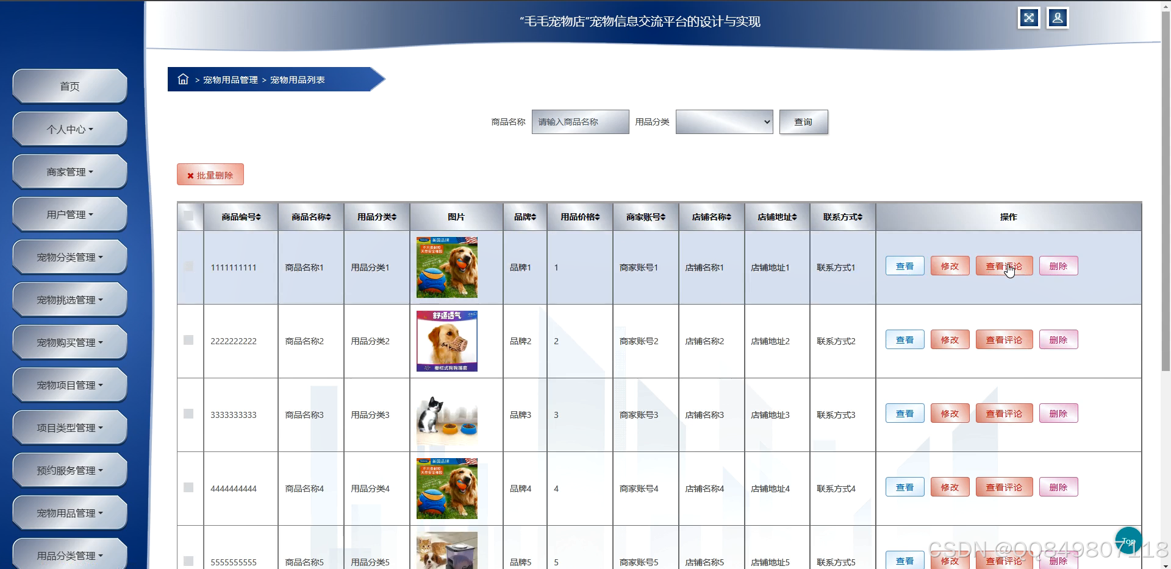Sort by 品牌 column header
Viewport: 1171px width, 569px height.
(525, 217)
